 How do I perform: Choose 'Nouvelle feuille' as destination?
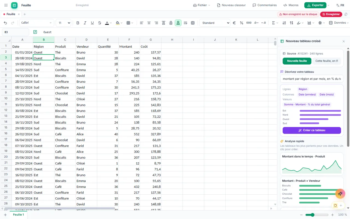[297, 61]
